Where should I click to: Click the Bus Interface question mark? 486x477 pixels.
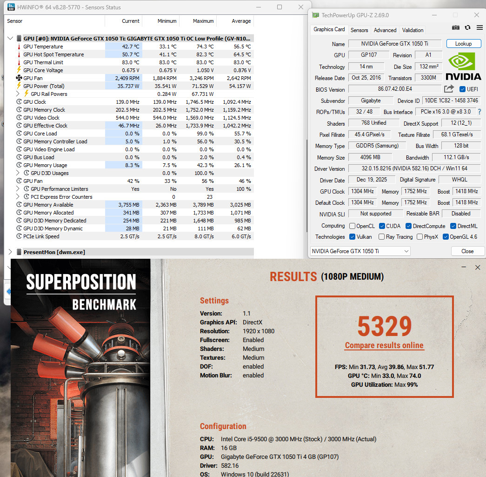click(x=479, y=112)
